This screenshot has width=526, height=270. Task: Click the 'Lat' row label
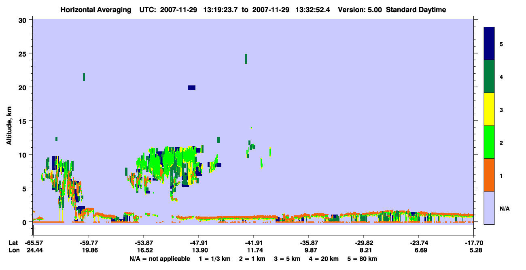13,243
